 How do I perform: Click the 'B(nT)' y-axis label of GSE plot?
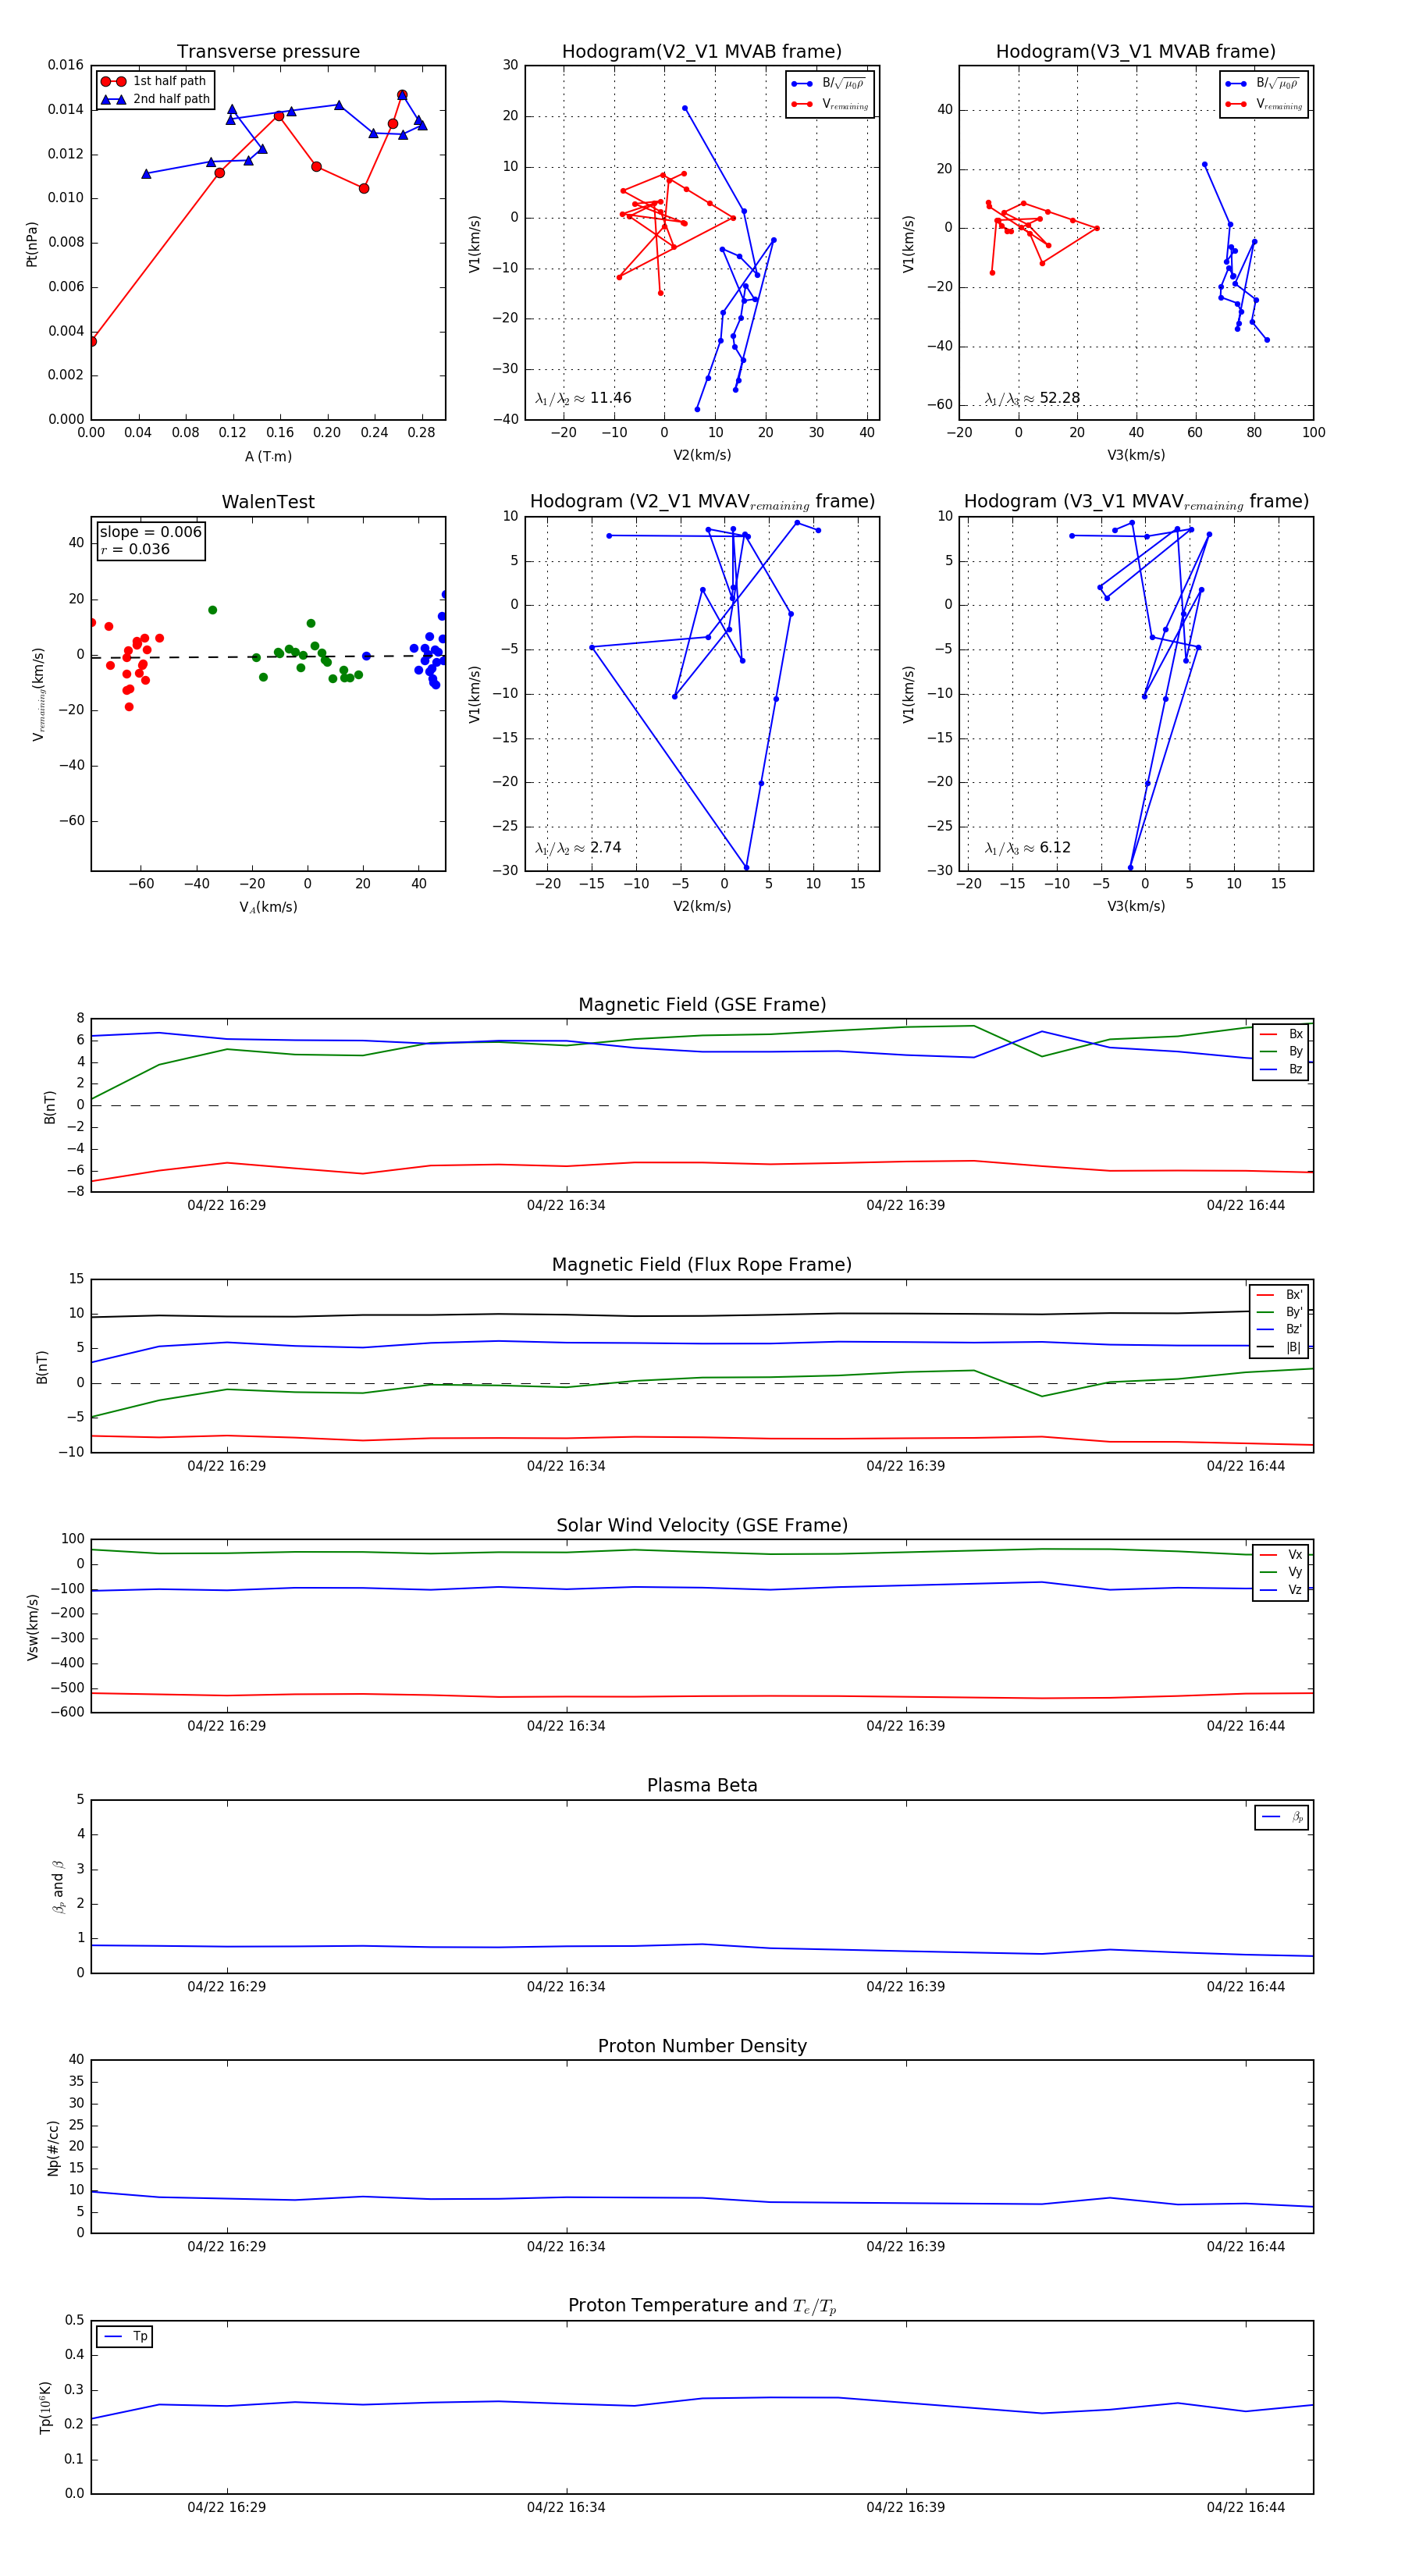(x=50, y=1107)
